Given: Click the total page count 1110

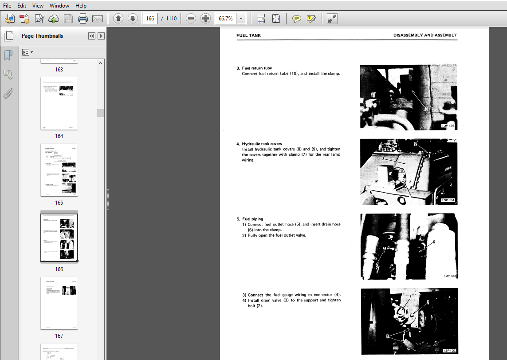Looking at the screenshot, I should (x=171, y=19).
